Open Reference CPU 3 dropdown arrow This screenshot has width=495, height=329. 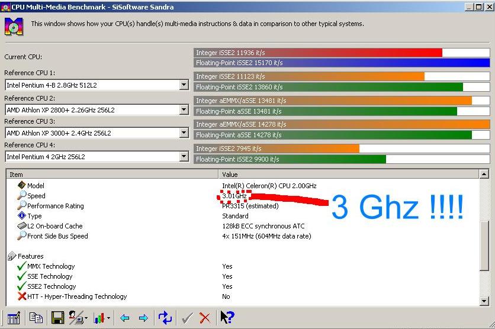click(184, 133)
